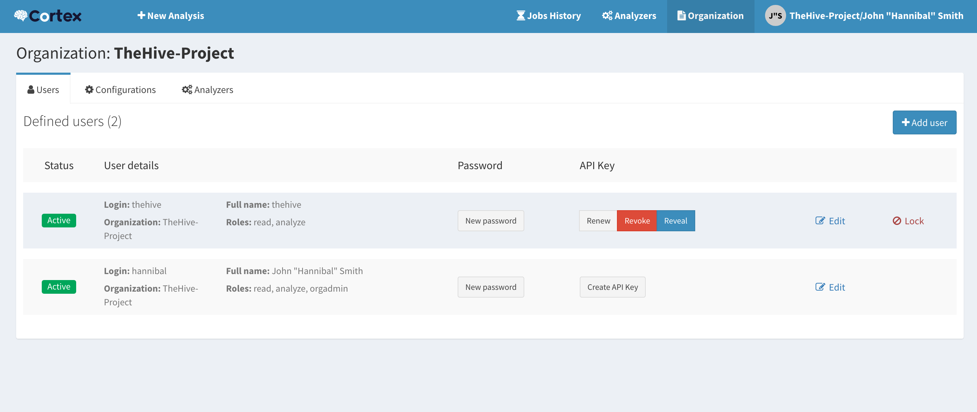The width and height of the screenshot is (977, 412).
Task: Reveal thehive API key
Action: click(676, 221)
